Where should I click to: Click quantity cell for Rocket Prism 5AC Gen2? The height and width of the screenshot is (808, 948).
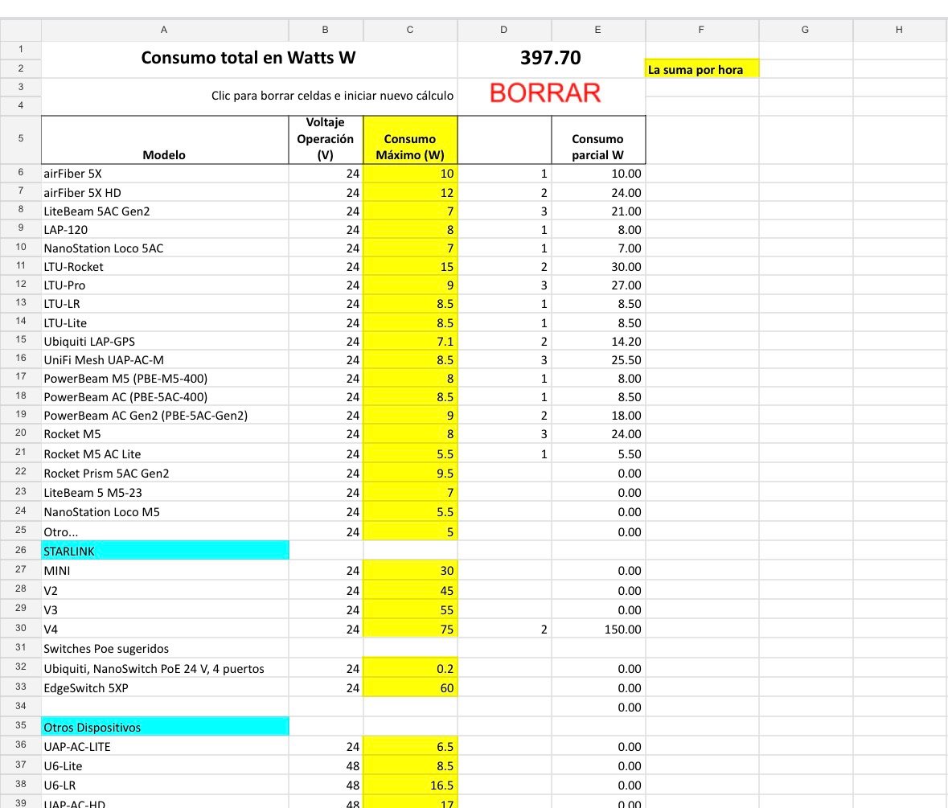point(504,474)
